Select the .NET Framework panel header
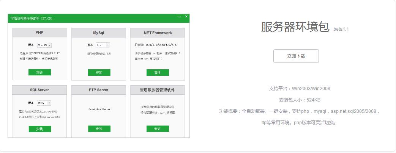This screenshot has height=153, width=396. [x=158, y=33]
